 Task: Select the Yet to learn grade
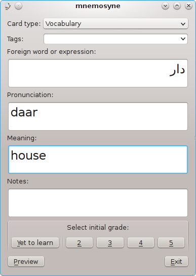pyautogui.click(x=35, y=242)
